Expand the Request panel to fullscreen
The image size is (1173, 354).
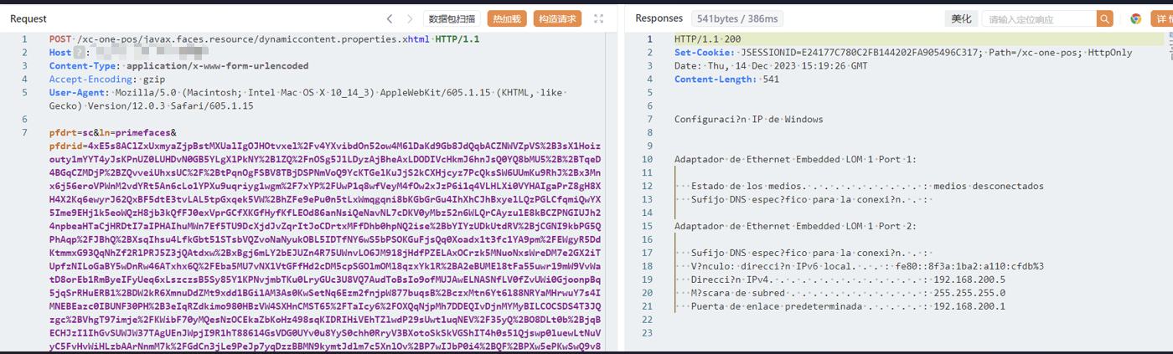[x=598, y=18]
